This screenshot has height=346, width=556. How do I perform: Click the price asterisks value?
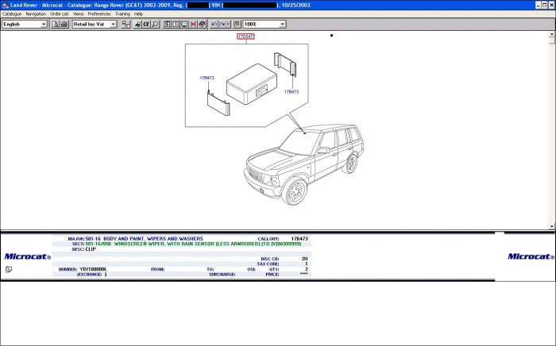[304, 274]
